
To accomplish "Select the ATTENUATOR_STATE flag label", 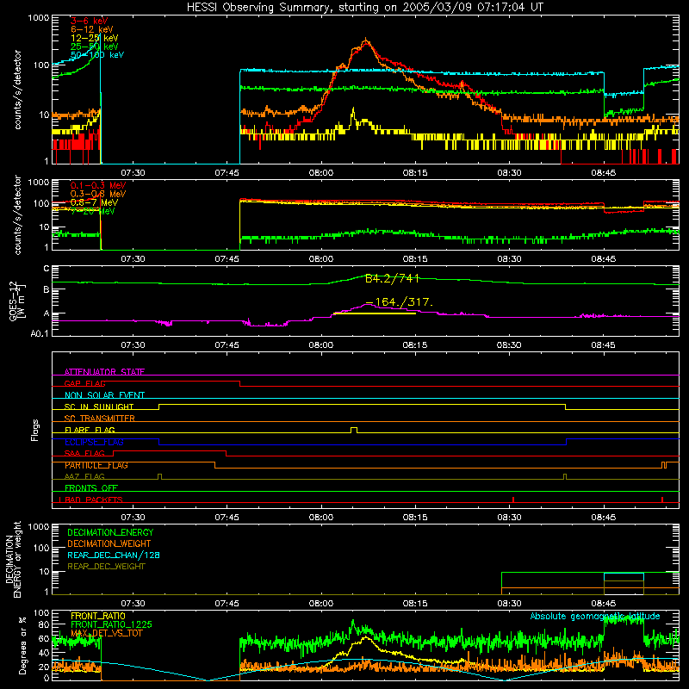I will click(104, 372).
